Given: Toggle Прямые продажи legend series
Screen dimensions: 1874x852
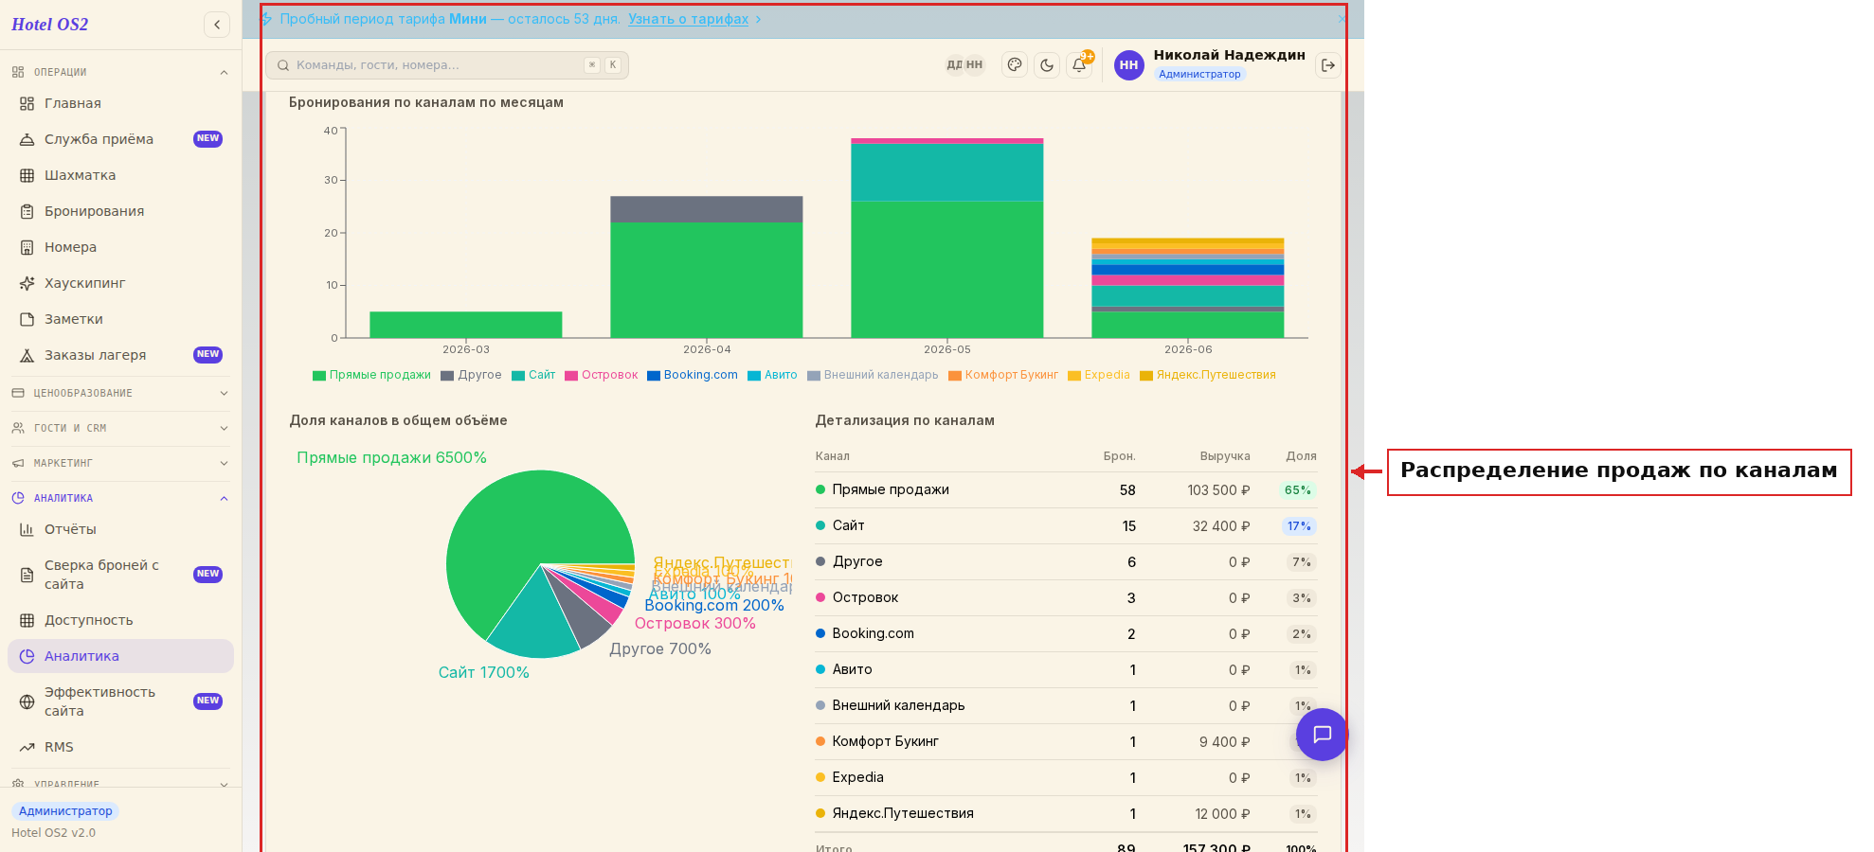Looking at the screenshot, I should point(371,375).
